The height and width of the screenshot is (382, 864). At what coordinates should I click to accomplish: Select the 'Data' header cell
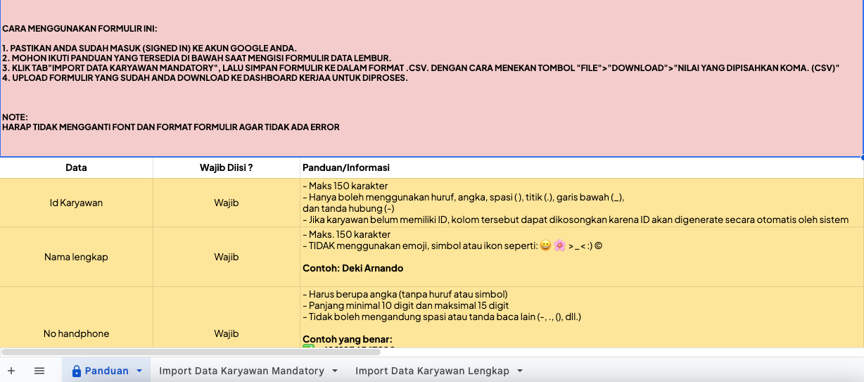76,167
